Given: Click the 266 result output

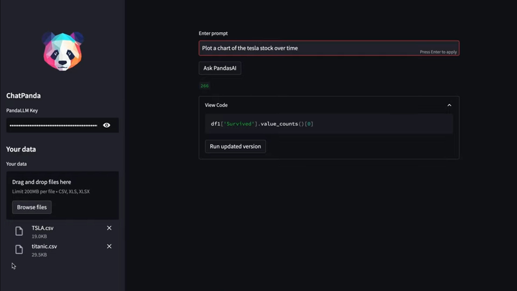Looking at the screenshot, I should [204, 86].
